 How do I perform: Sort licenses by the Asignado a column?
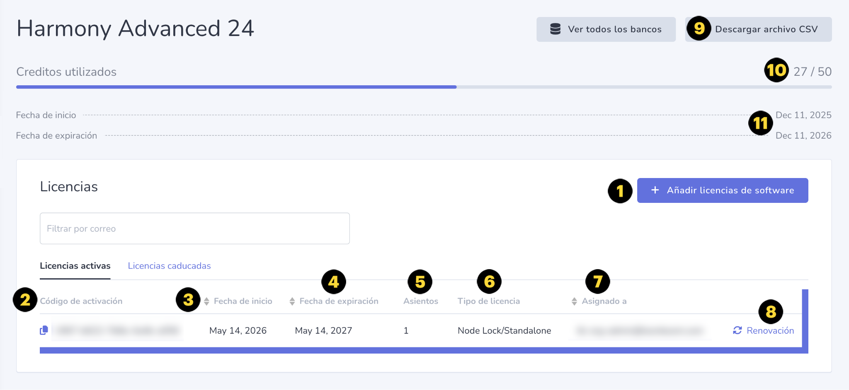(x=599, y=301)
